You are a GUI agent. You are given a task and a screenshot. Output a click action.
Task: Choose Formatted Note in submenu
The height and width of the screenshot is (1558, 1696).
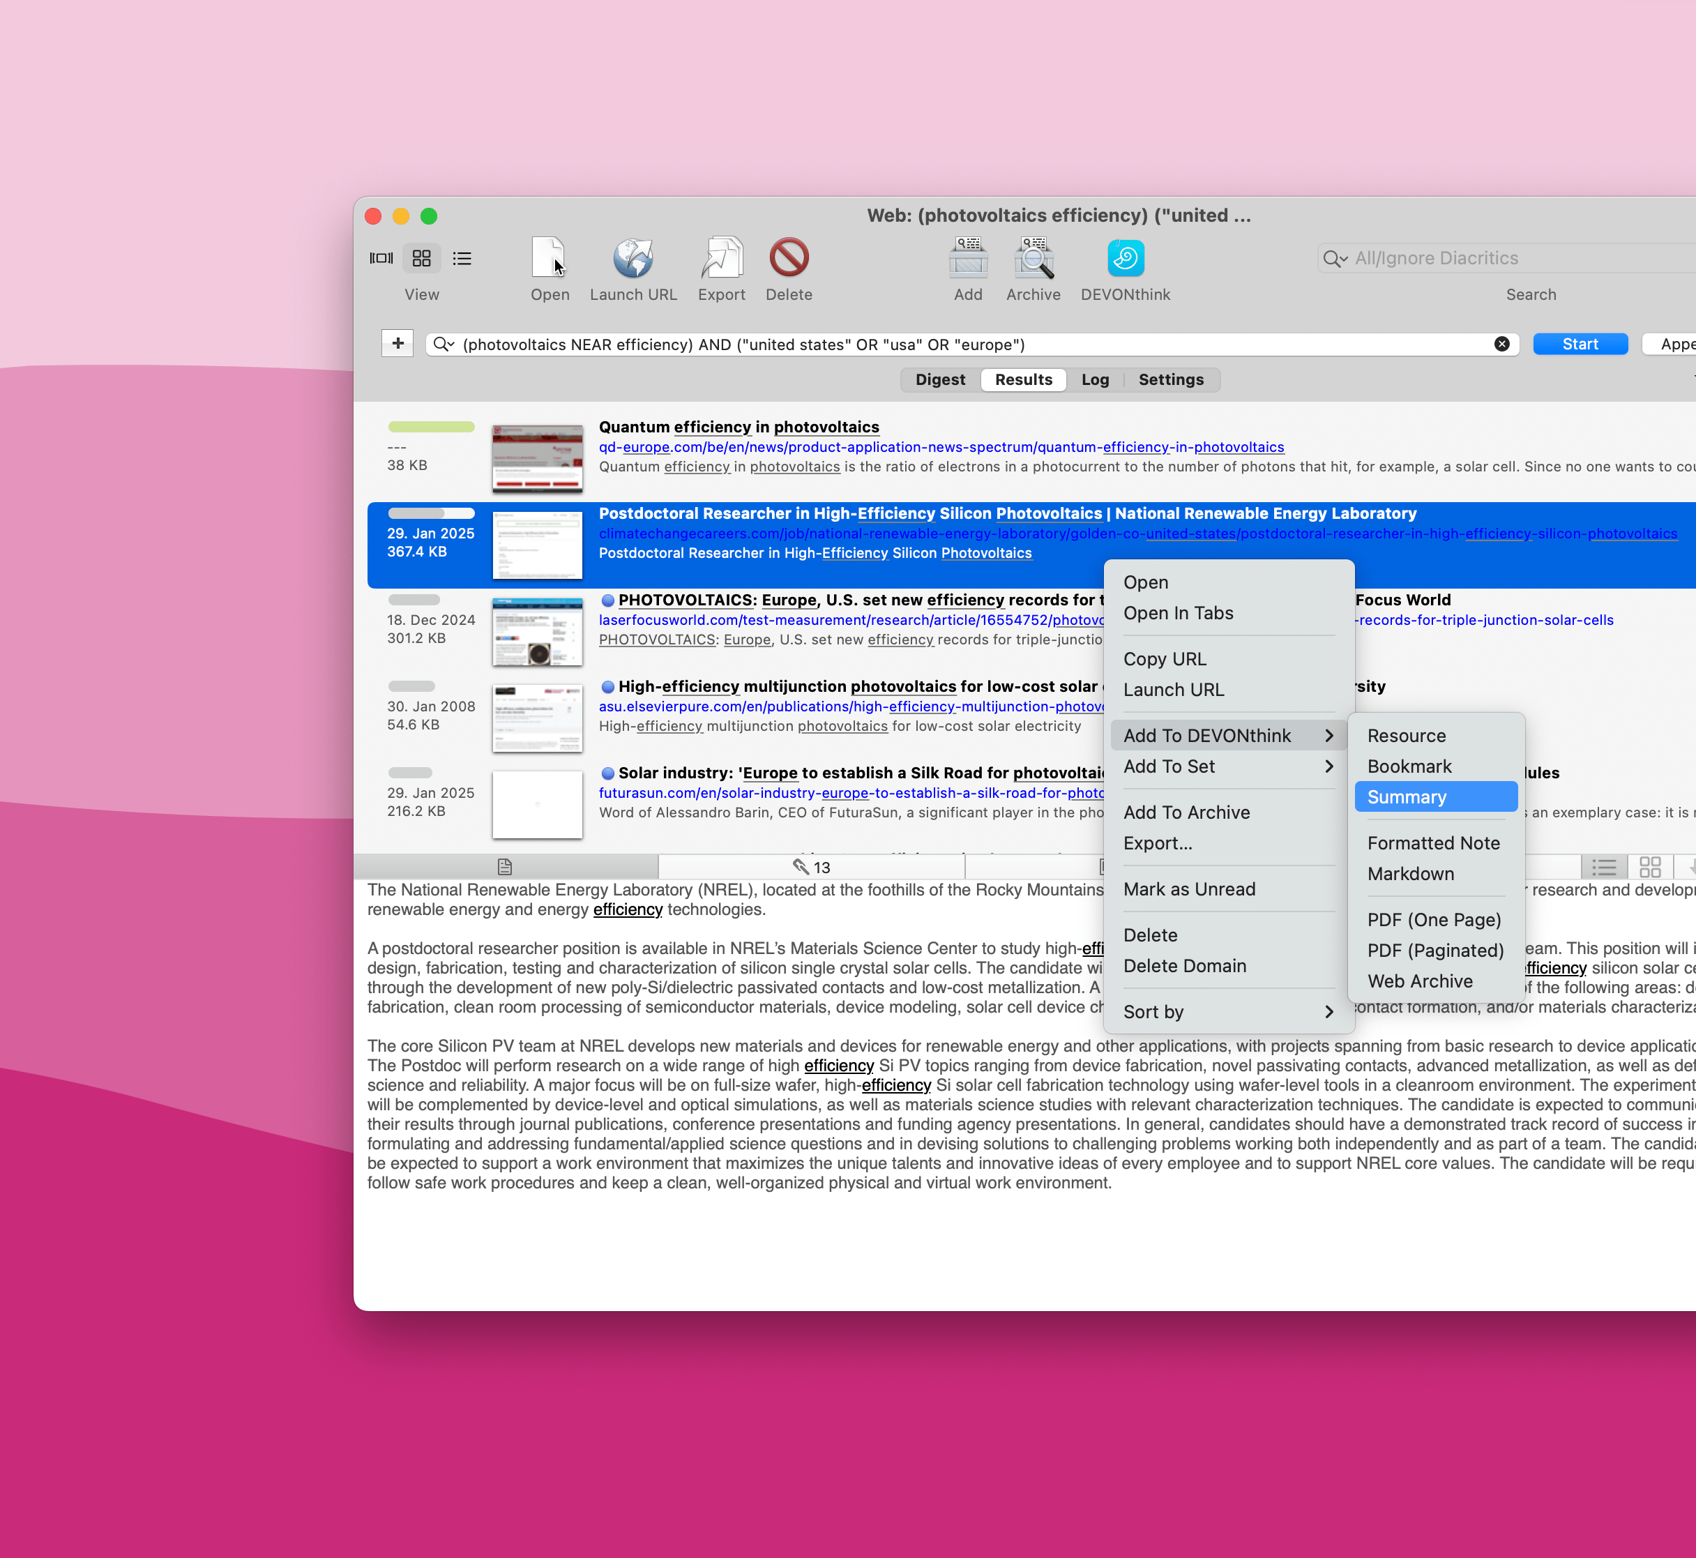(1437, 843)
